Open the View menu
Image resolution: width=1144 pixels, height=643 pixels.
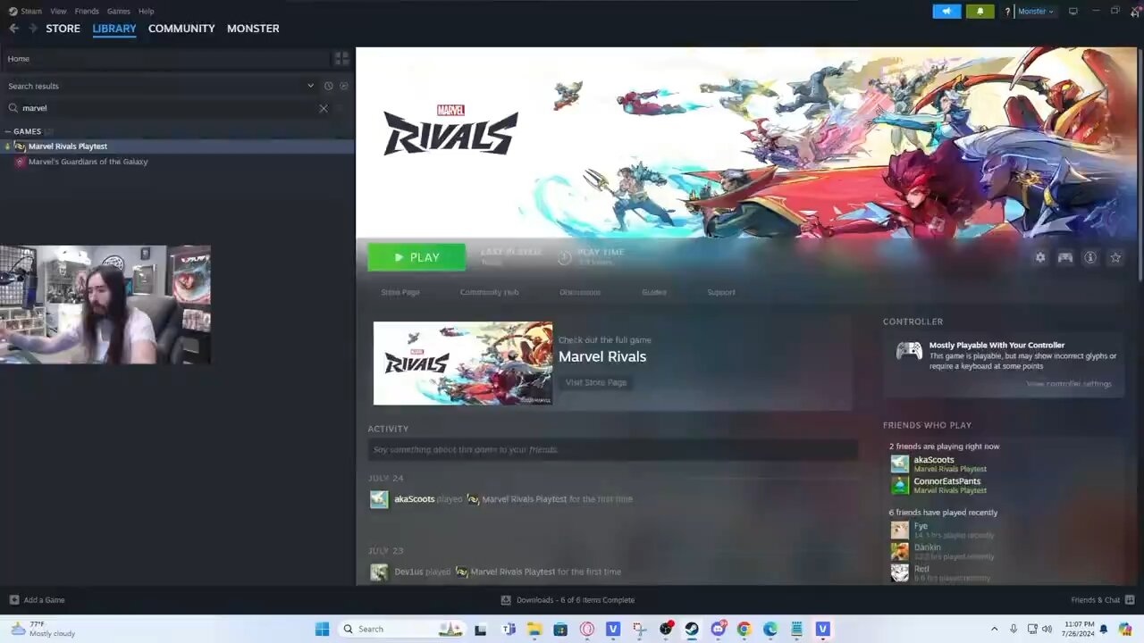(58, 12)
